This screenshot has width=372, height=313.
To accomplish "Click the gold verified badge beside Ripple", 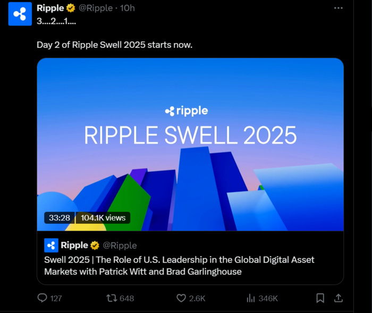I will [71, 8].
